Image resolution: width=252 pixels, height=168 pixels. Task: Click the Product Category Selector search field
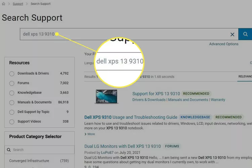(40, 150)
